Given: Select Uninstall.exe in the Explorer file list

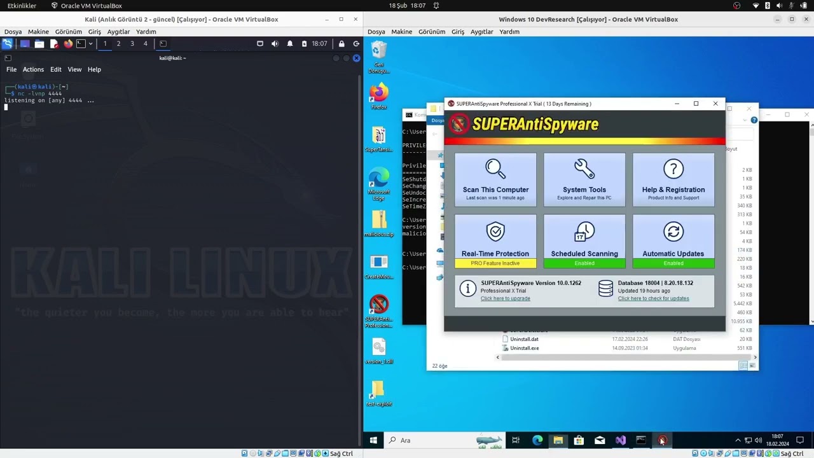Looking at the screenshot, I should [x=525, y=348].
